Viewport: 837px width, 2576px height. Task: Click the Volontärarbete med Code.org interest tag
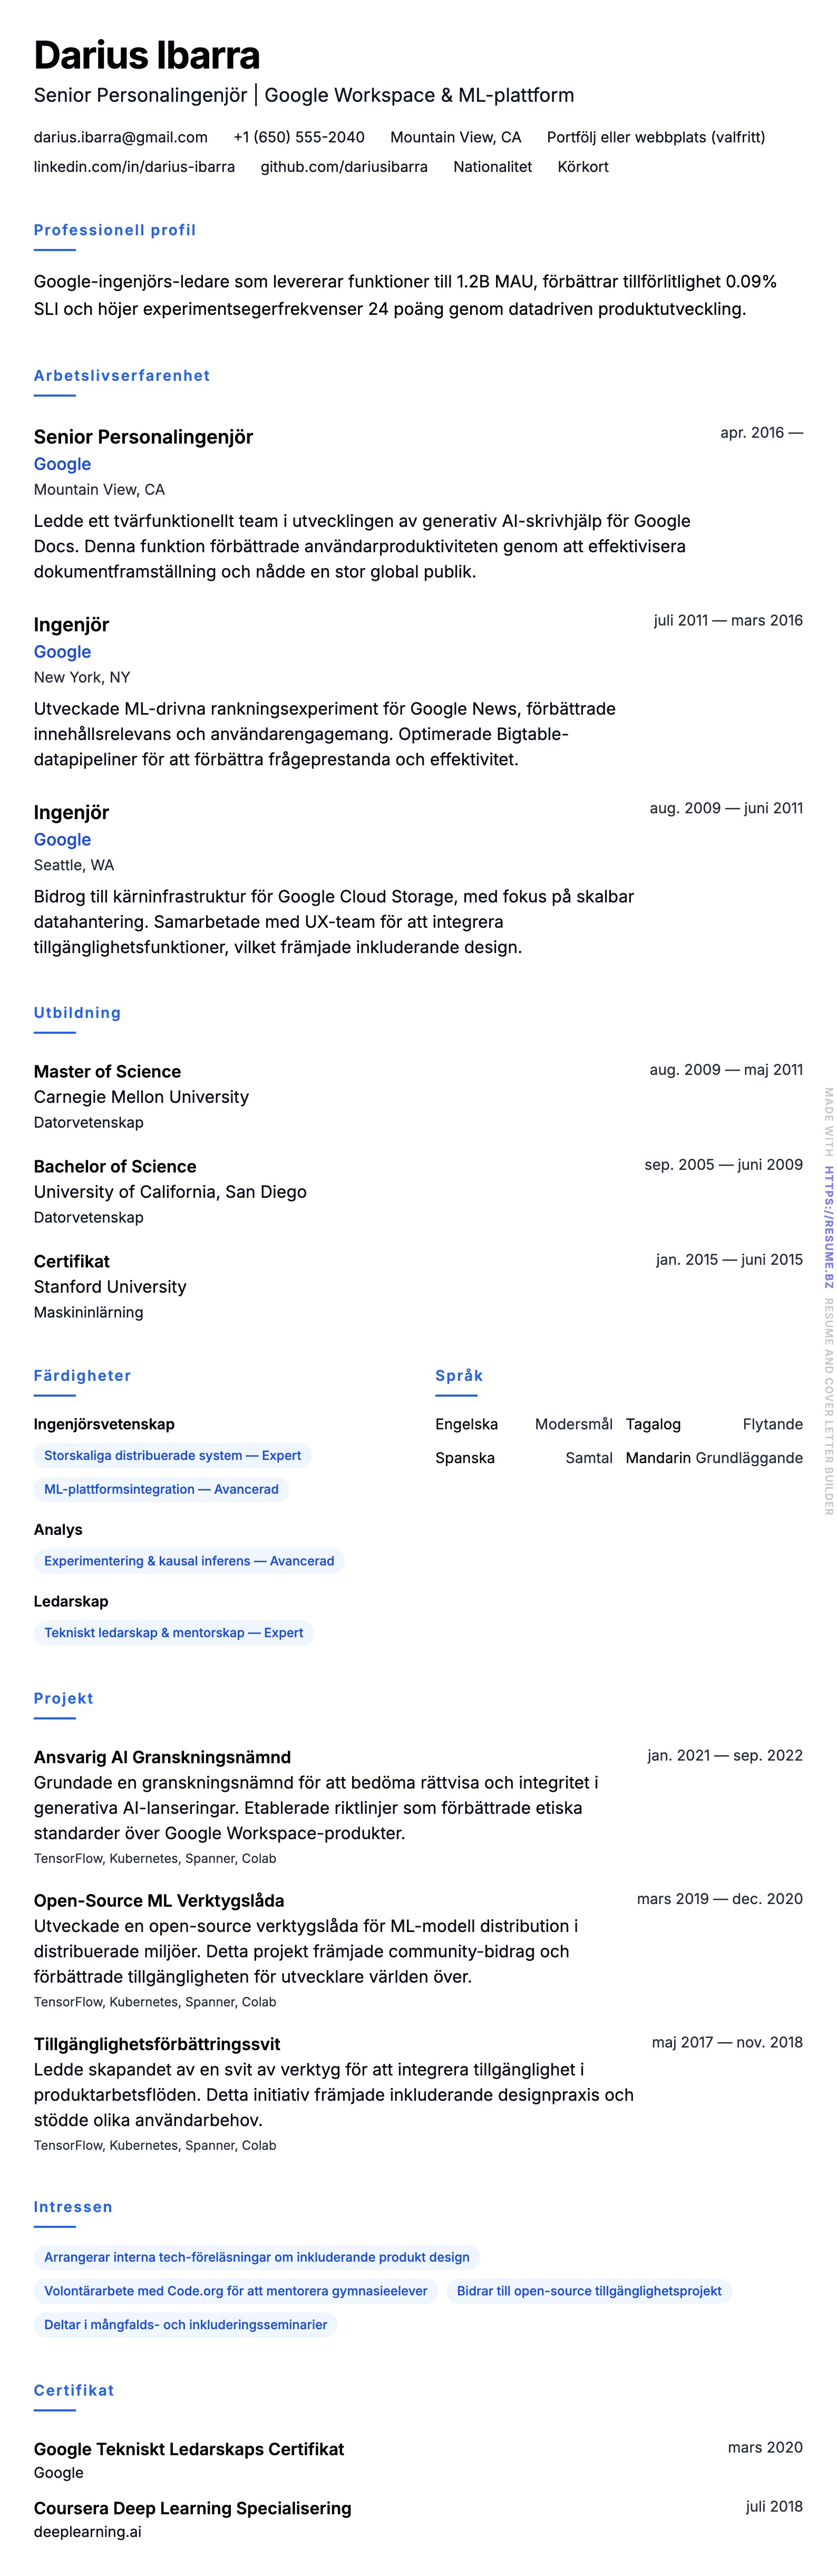(235, 2291)
